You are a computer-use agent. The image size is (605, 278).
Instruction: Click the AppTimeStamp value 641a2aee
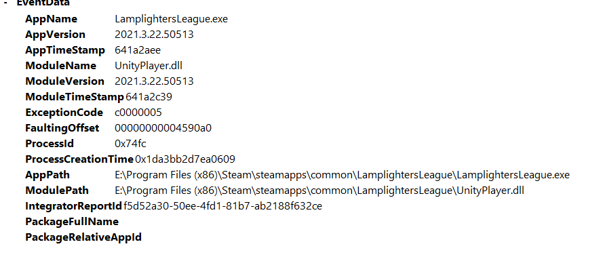point(138,50)
